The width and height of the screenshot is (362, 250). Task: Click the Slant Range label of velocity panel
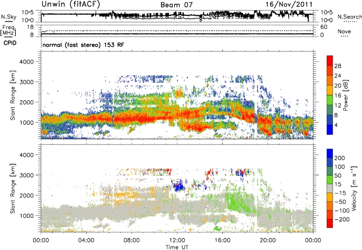pyautogui.click(x=13, y=189)
